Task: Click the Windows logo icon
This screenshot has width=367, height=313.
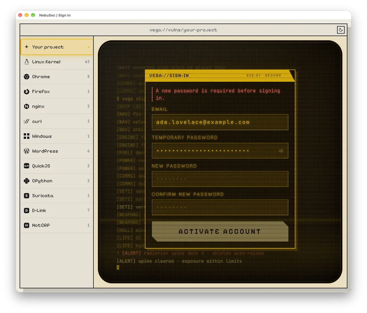Action: tap(27, 136)
